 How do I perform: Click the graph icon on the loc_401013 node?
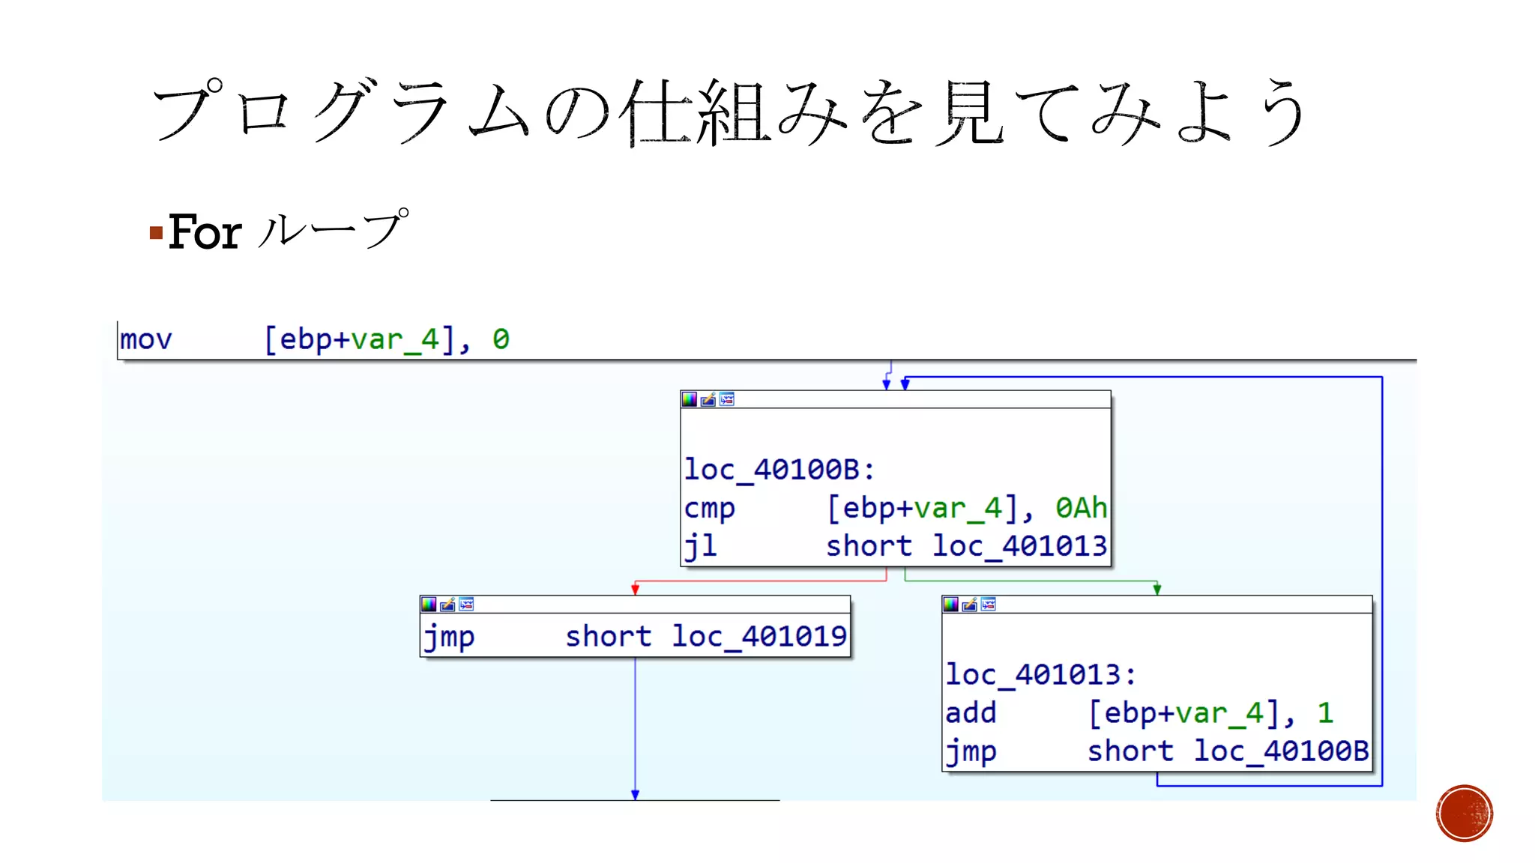989,605
